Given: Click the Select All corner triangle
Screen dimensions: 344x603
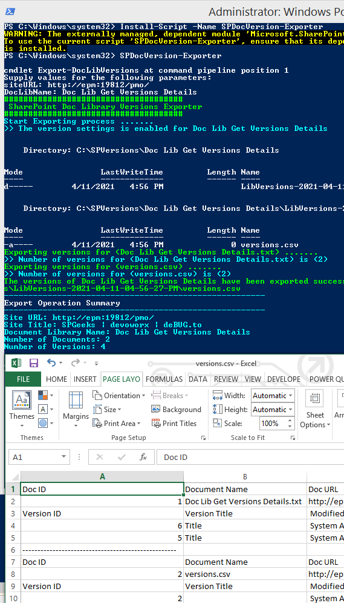Looking at the screenshot, I should click(x=15, y=477).
